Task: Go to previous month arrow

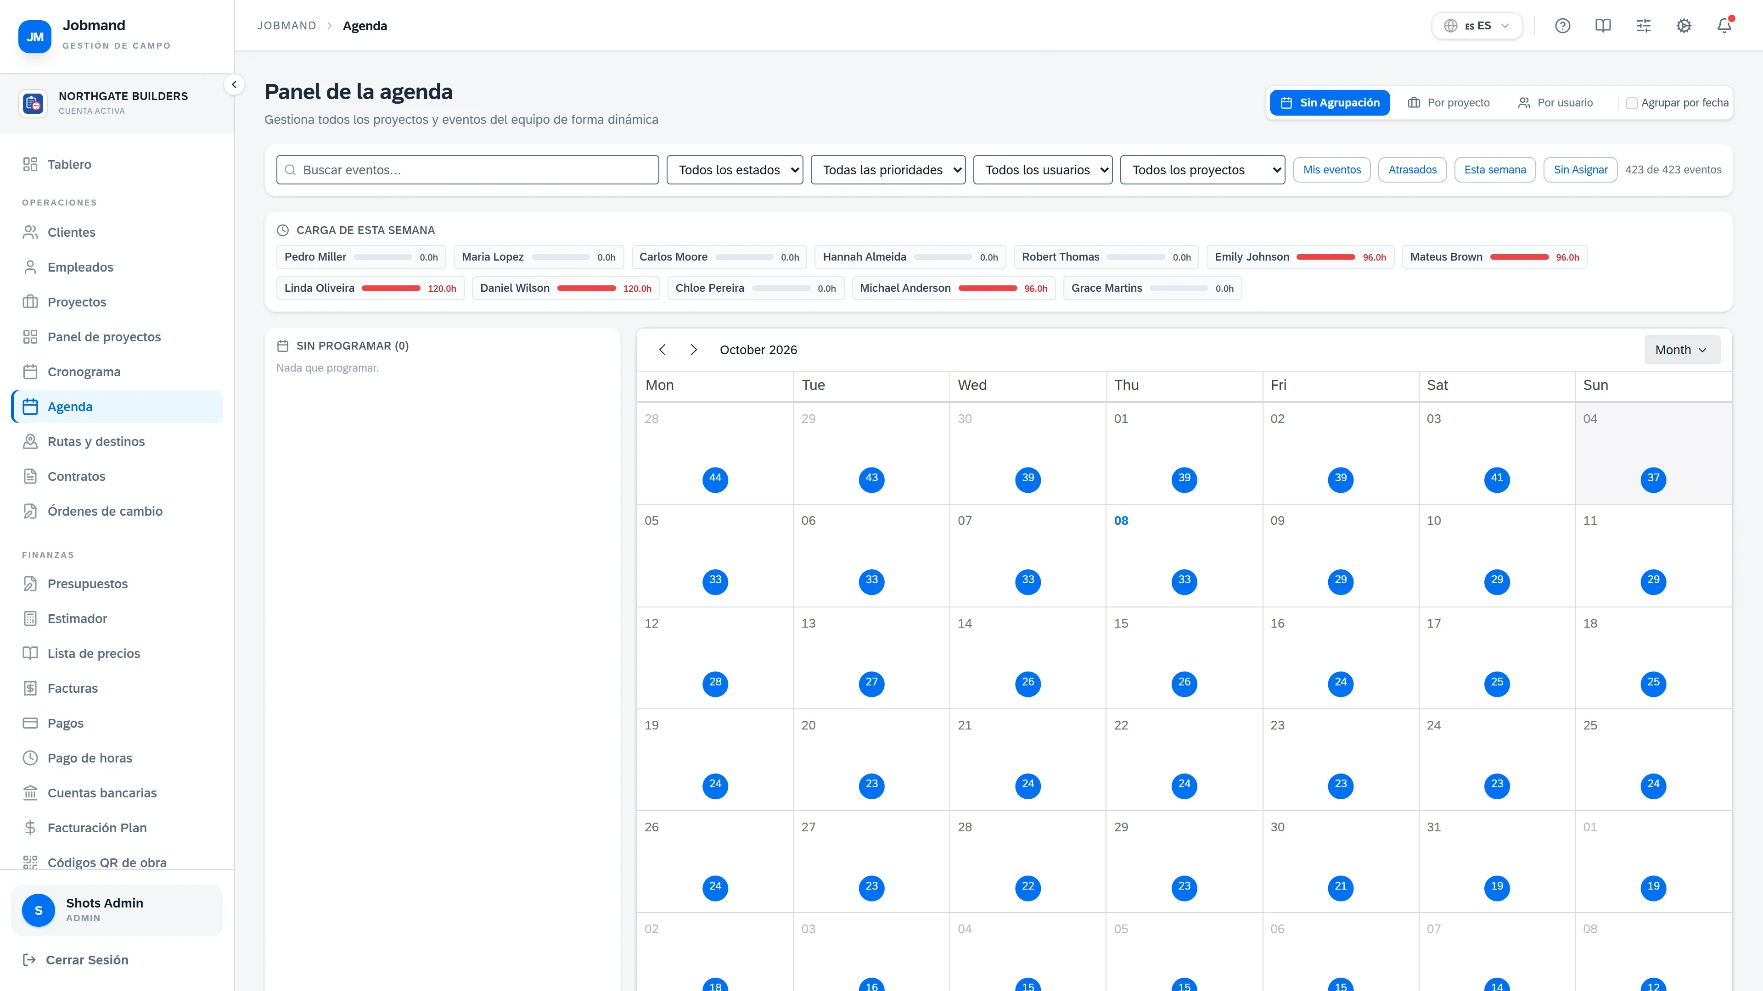Action: coord(662,350)
